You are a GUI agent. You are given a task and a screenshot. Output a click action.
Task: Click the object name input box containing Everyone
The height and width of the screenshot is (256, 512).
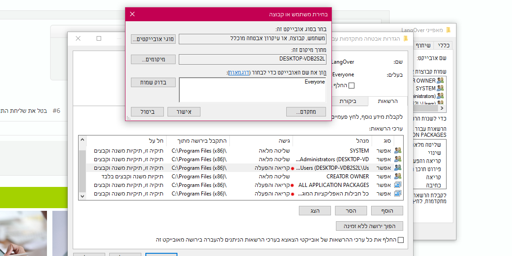coord(252,90)
